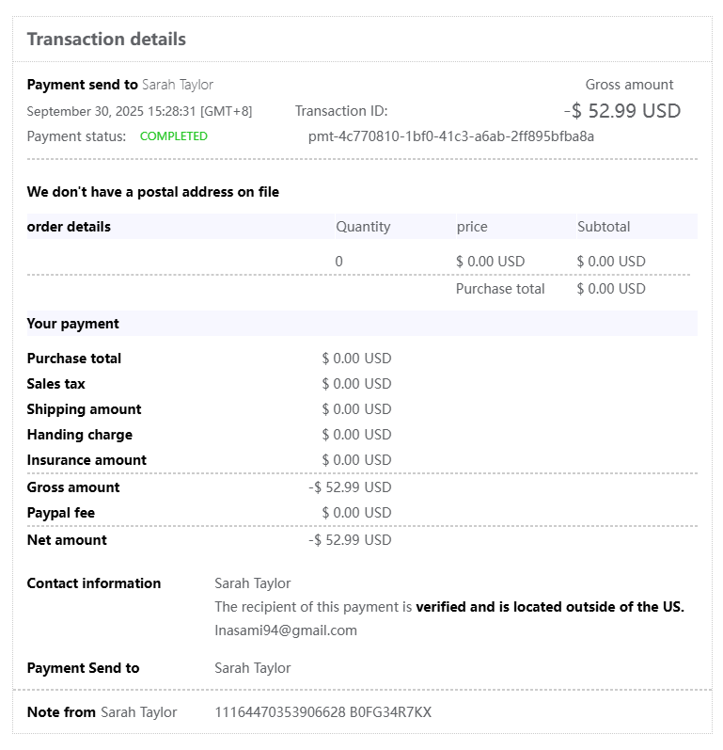Click the Subtotal column header

coord(604,227)
